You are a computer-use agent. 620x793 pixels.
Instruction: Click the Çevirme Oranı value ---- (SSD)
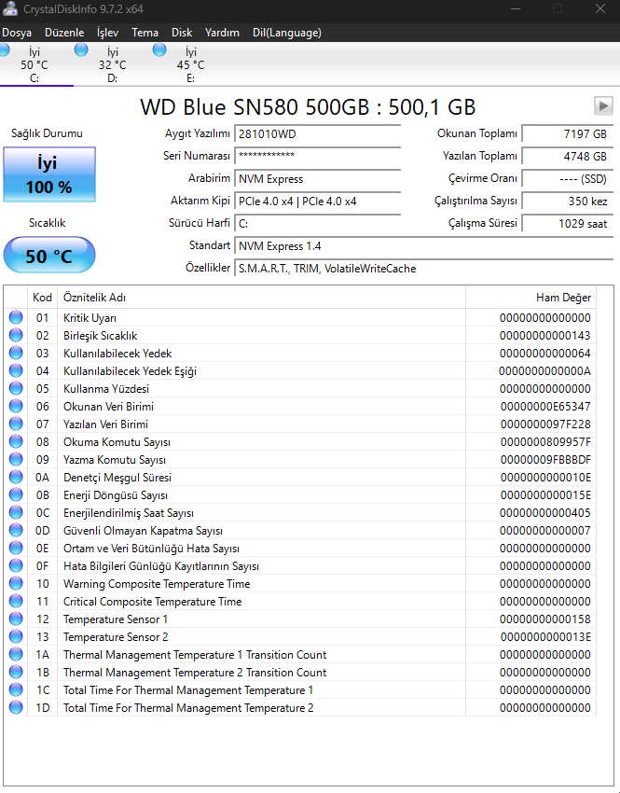point(568,178)
